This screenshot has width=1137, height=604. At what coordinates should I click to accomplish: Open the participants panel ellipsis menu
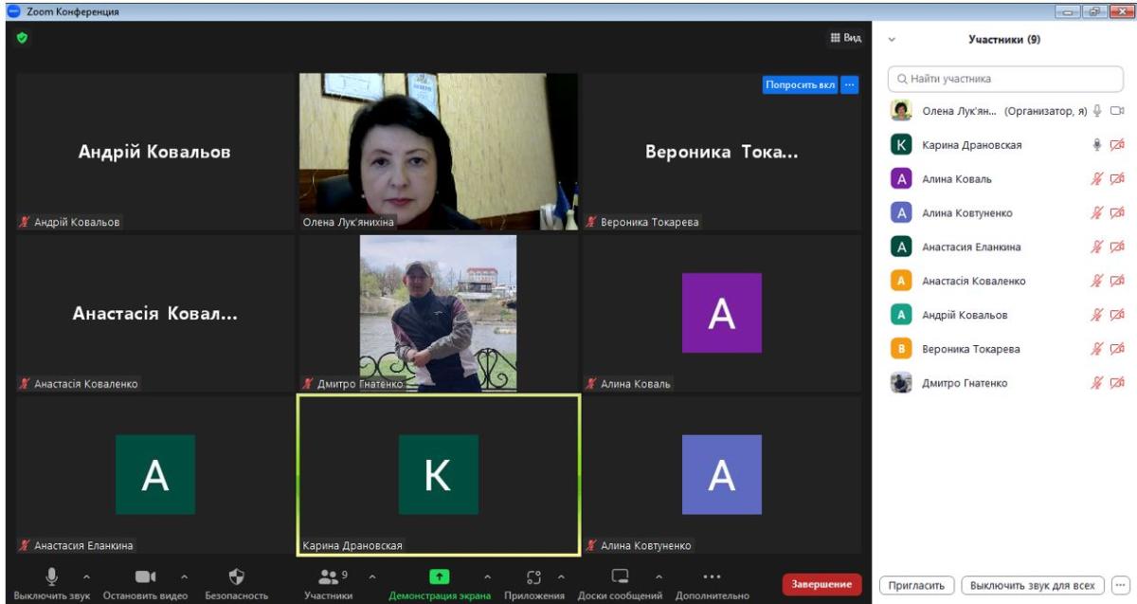(x=1121, y=585)
